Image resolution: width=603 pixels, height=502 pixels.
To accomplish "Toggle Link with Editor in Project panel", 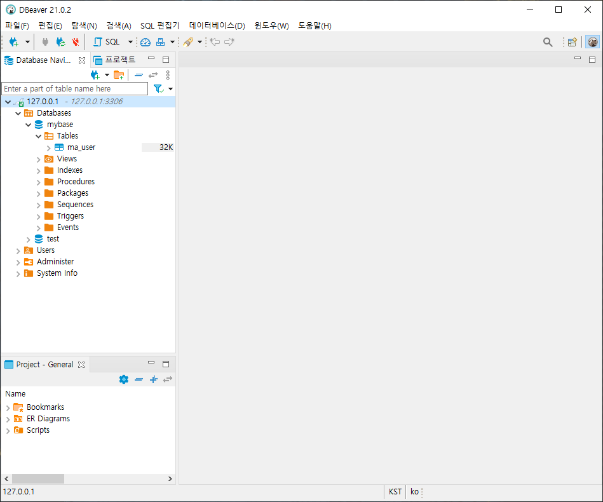I will (x=168, y=379).
